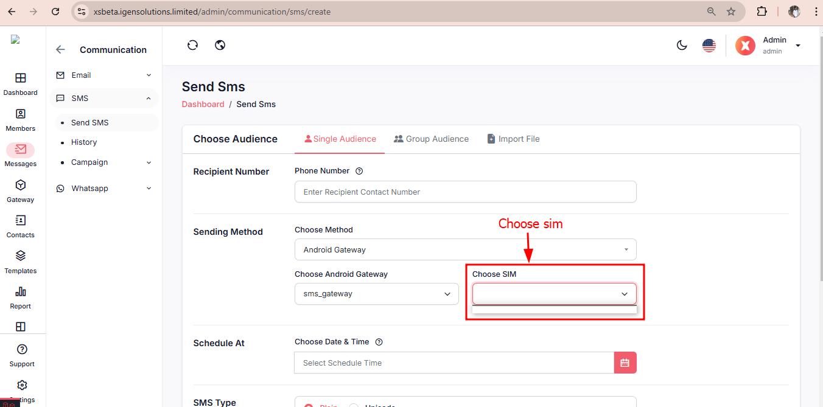
Task: Go back using Communication panel arrow
Action: (60, 50)
